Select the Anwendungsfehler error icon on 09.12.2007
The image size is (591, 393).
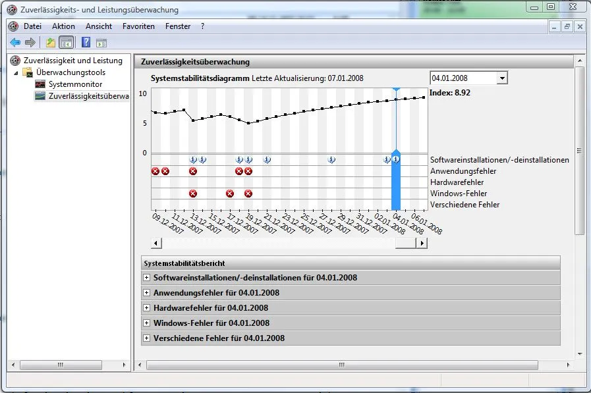pyautogui.click(x=155, y=171)
